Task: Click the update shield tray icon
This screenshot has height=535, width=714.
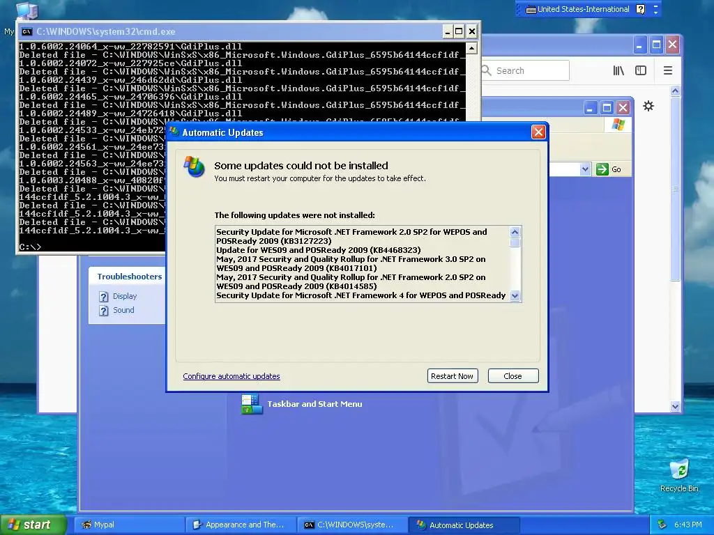Action: 662,525
